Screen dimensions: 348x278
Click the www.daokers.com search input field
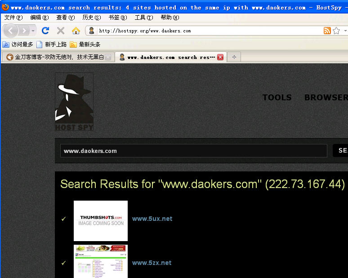193,151
